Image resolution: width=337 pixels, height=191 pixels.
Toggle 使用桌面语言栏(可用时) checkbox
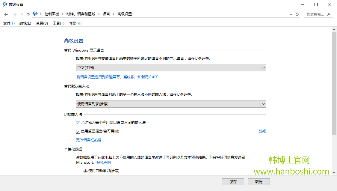pos(78,131)
